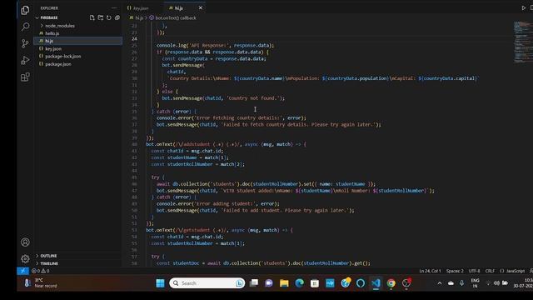533x300 pixels.
Task: Click the OneDrive cloud icon in system tray
Action: 451,283
